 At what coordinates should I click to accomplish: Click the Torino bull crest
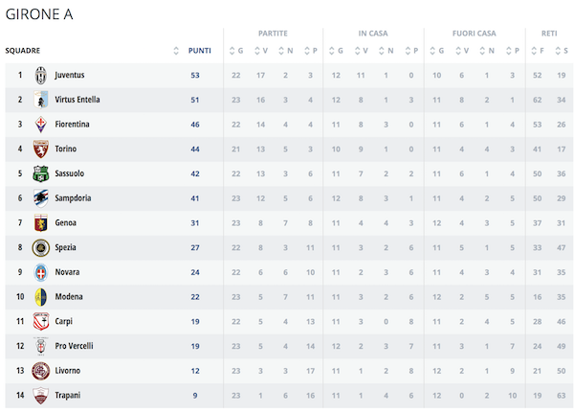[40, 149]
